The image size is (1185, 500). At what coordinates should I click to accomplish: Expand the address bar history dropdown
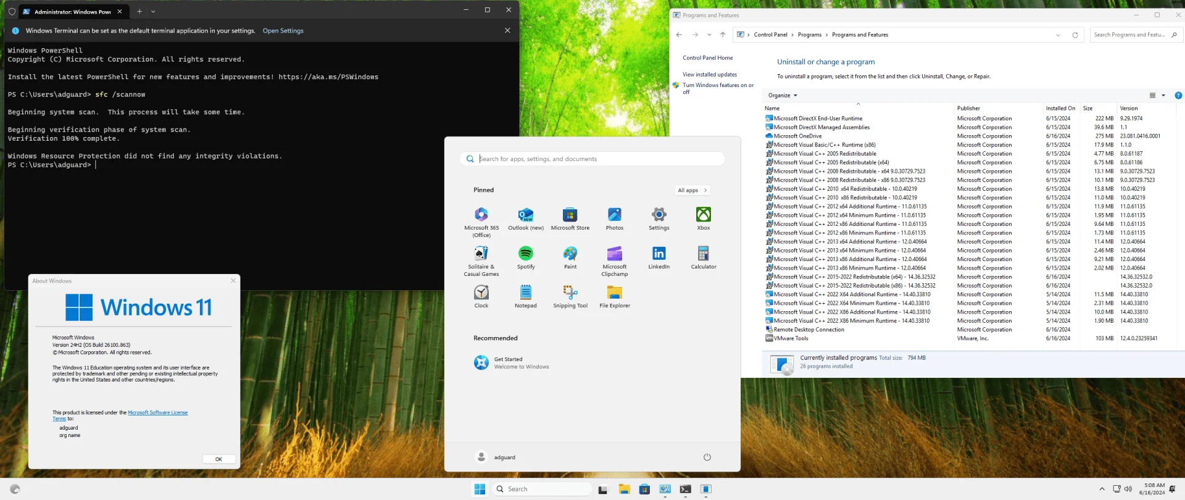click(x=1058, y=35)
